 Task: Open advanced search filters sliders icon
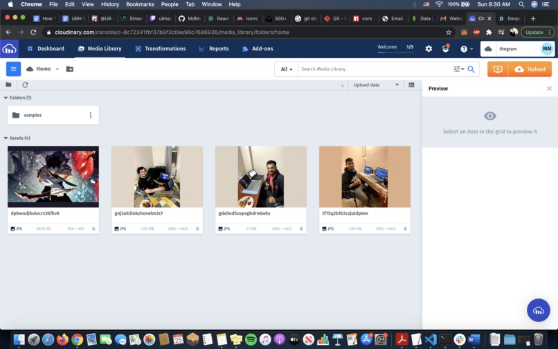458,69
